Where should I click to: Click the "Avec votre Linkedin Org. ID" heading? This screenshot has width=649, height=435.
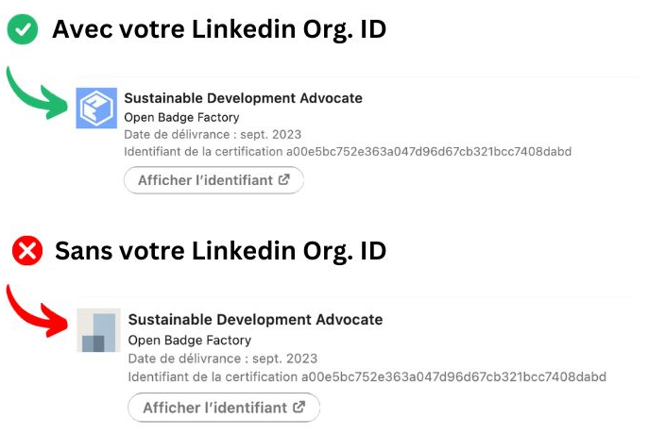click(219, 29)
